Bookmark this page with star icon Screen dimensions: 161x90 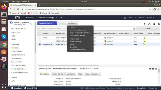point(150,9)
